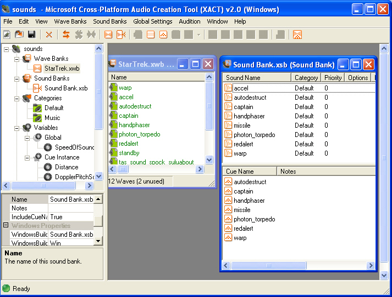This screenshot has width=392, height=297.
Task: Click the StarTrek.xwb wave bank icon in tree
Action: (x=37, y=68)
